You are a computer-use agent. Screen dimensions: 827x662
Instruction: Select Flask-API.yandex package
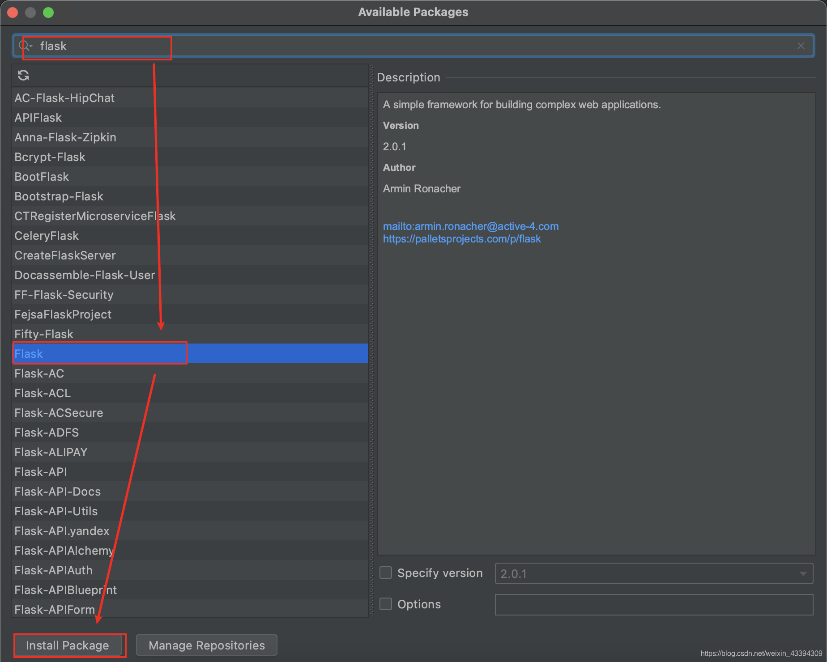[190, 530]
